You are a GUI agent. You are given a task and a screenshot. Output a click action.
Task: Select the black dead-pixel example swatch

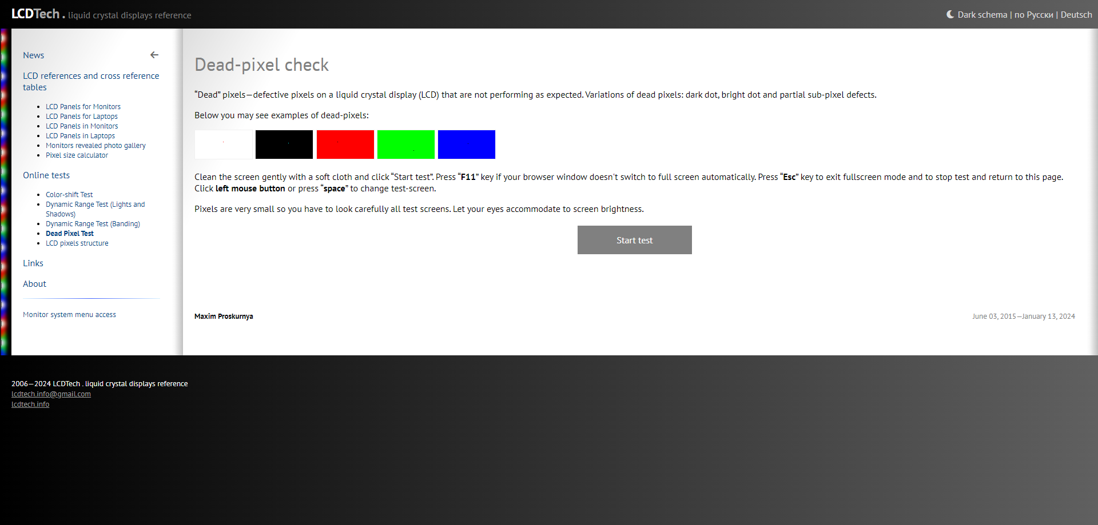[x=284, y=145]
